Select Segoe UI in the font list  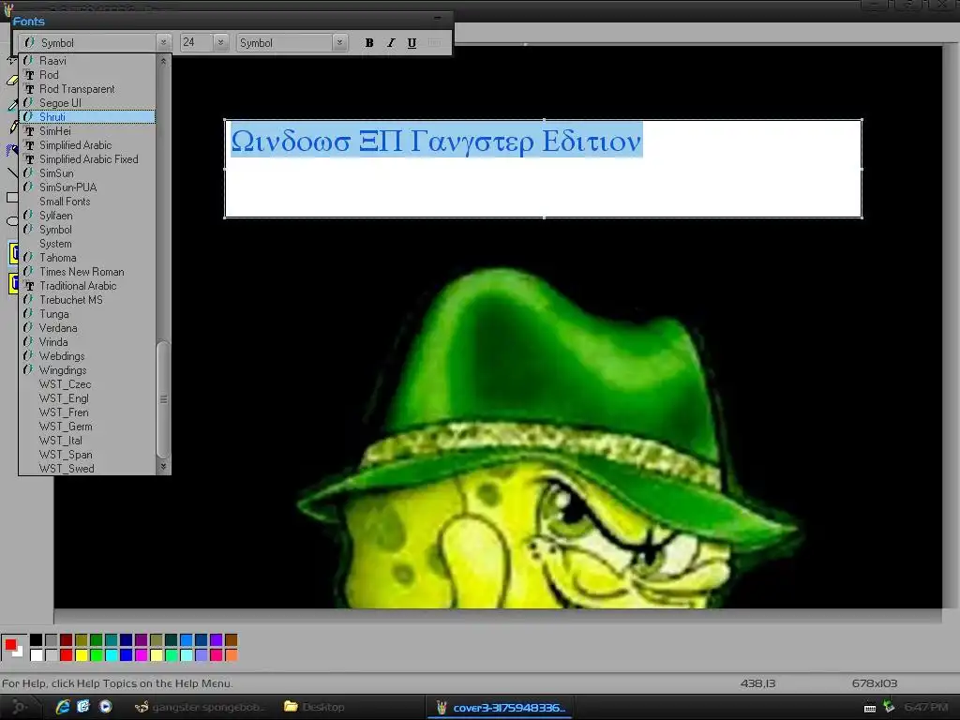point(87,103)
